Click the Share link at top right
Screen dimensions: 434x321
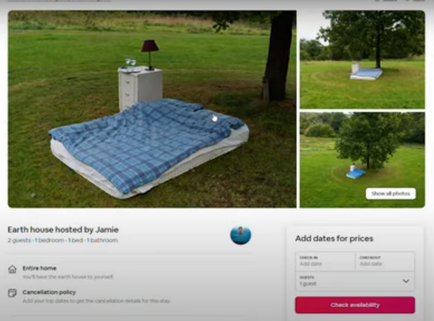[x=386, y=0]
